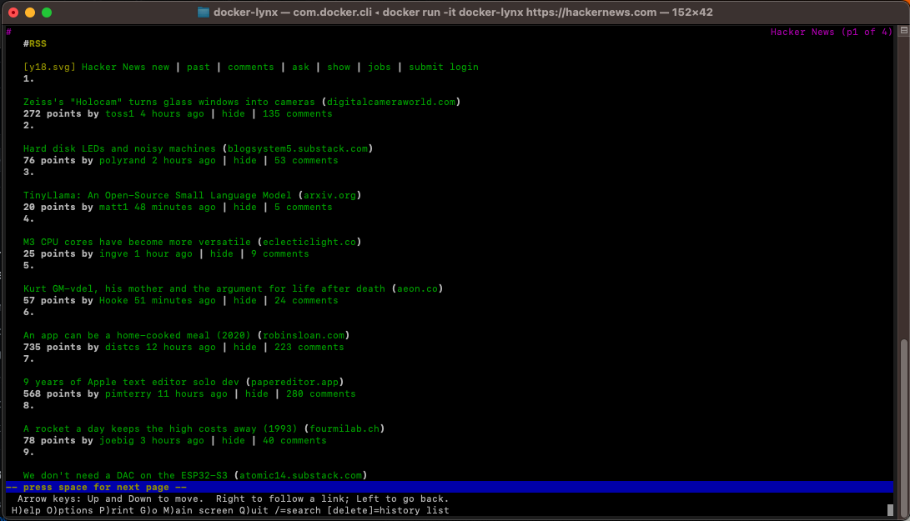Open user pimterry's profile
The width and height of the screenshot is (910, 521).
tap(128, 394)
